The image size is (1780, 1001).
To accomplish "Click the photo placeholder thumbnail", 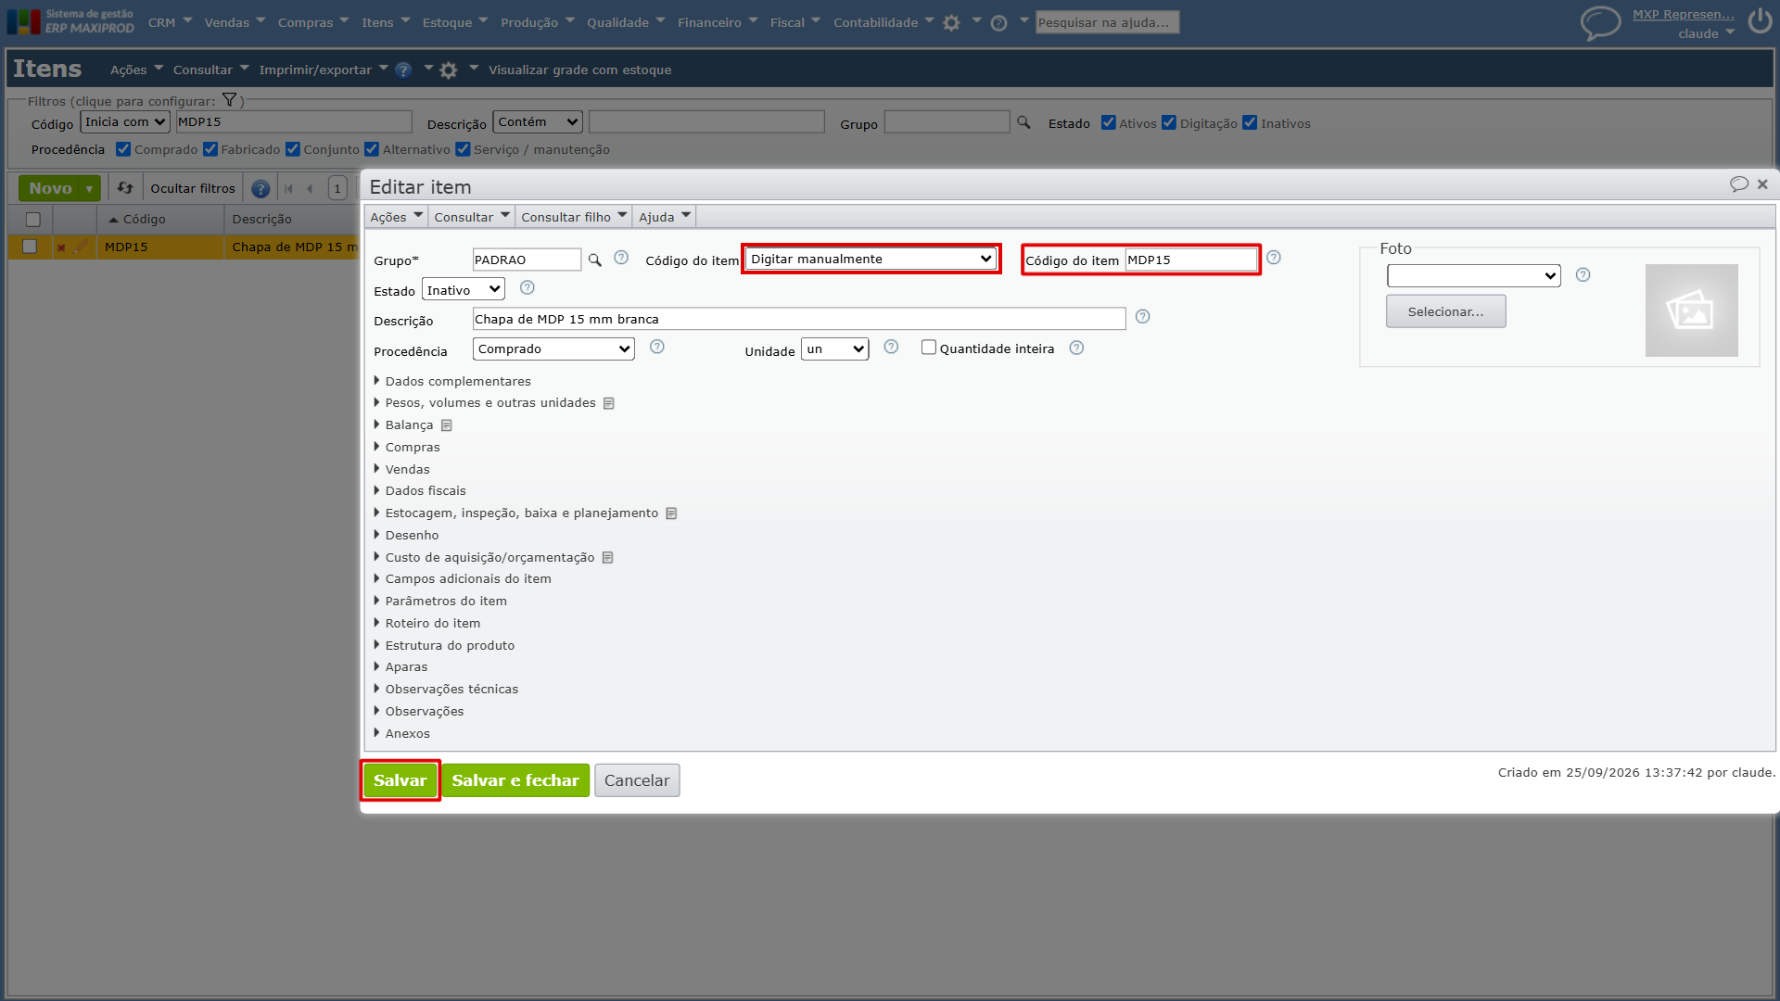I will [x=1691, y=310].
